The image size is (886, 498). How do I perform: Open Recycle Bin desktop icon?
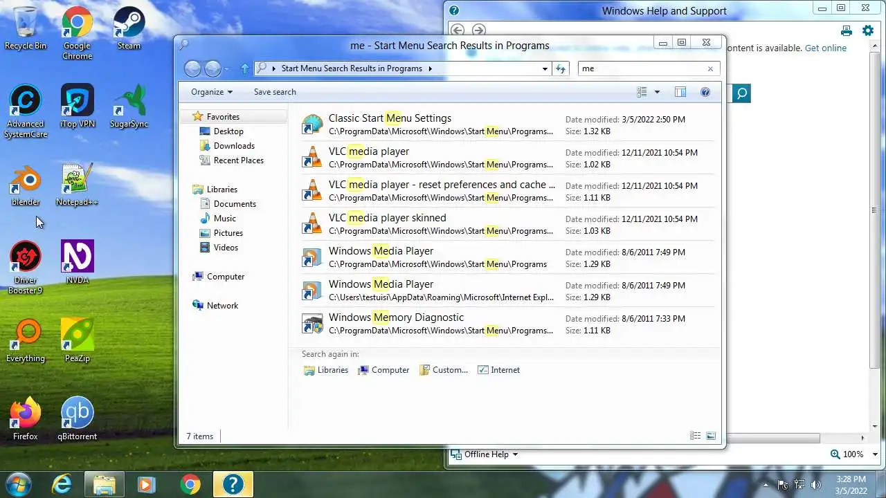(x=26, y=28)
